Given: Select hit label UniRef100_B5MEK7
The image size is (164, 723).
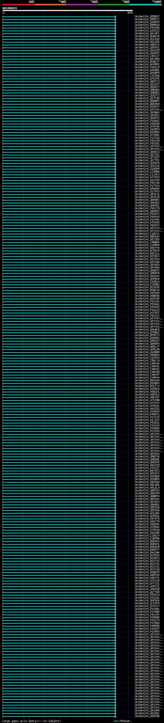Looking at the screenshot, I should coord(147,17).
